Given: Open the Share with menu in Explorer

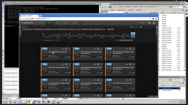Looking at the screenshot, I should click(131, 10).
